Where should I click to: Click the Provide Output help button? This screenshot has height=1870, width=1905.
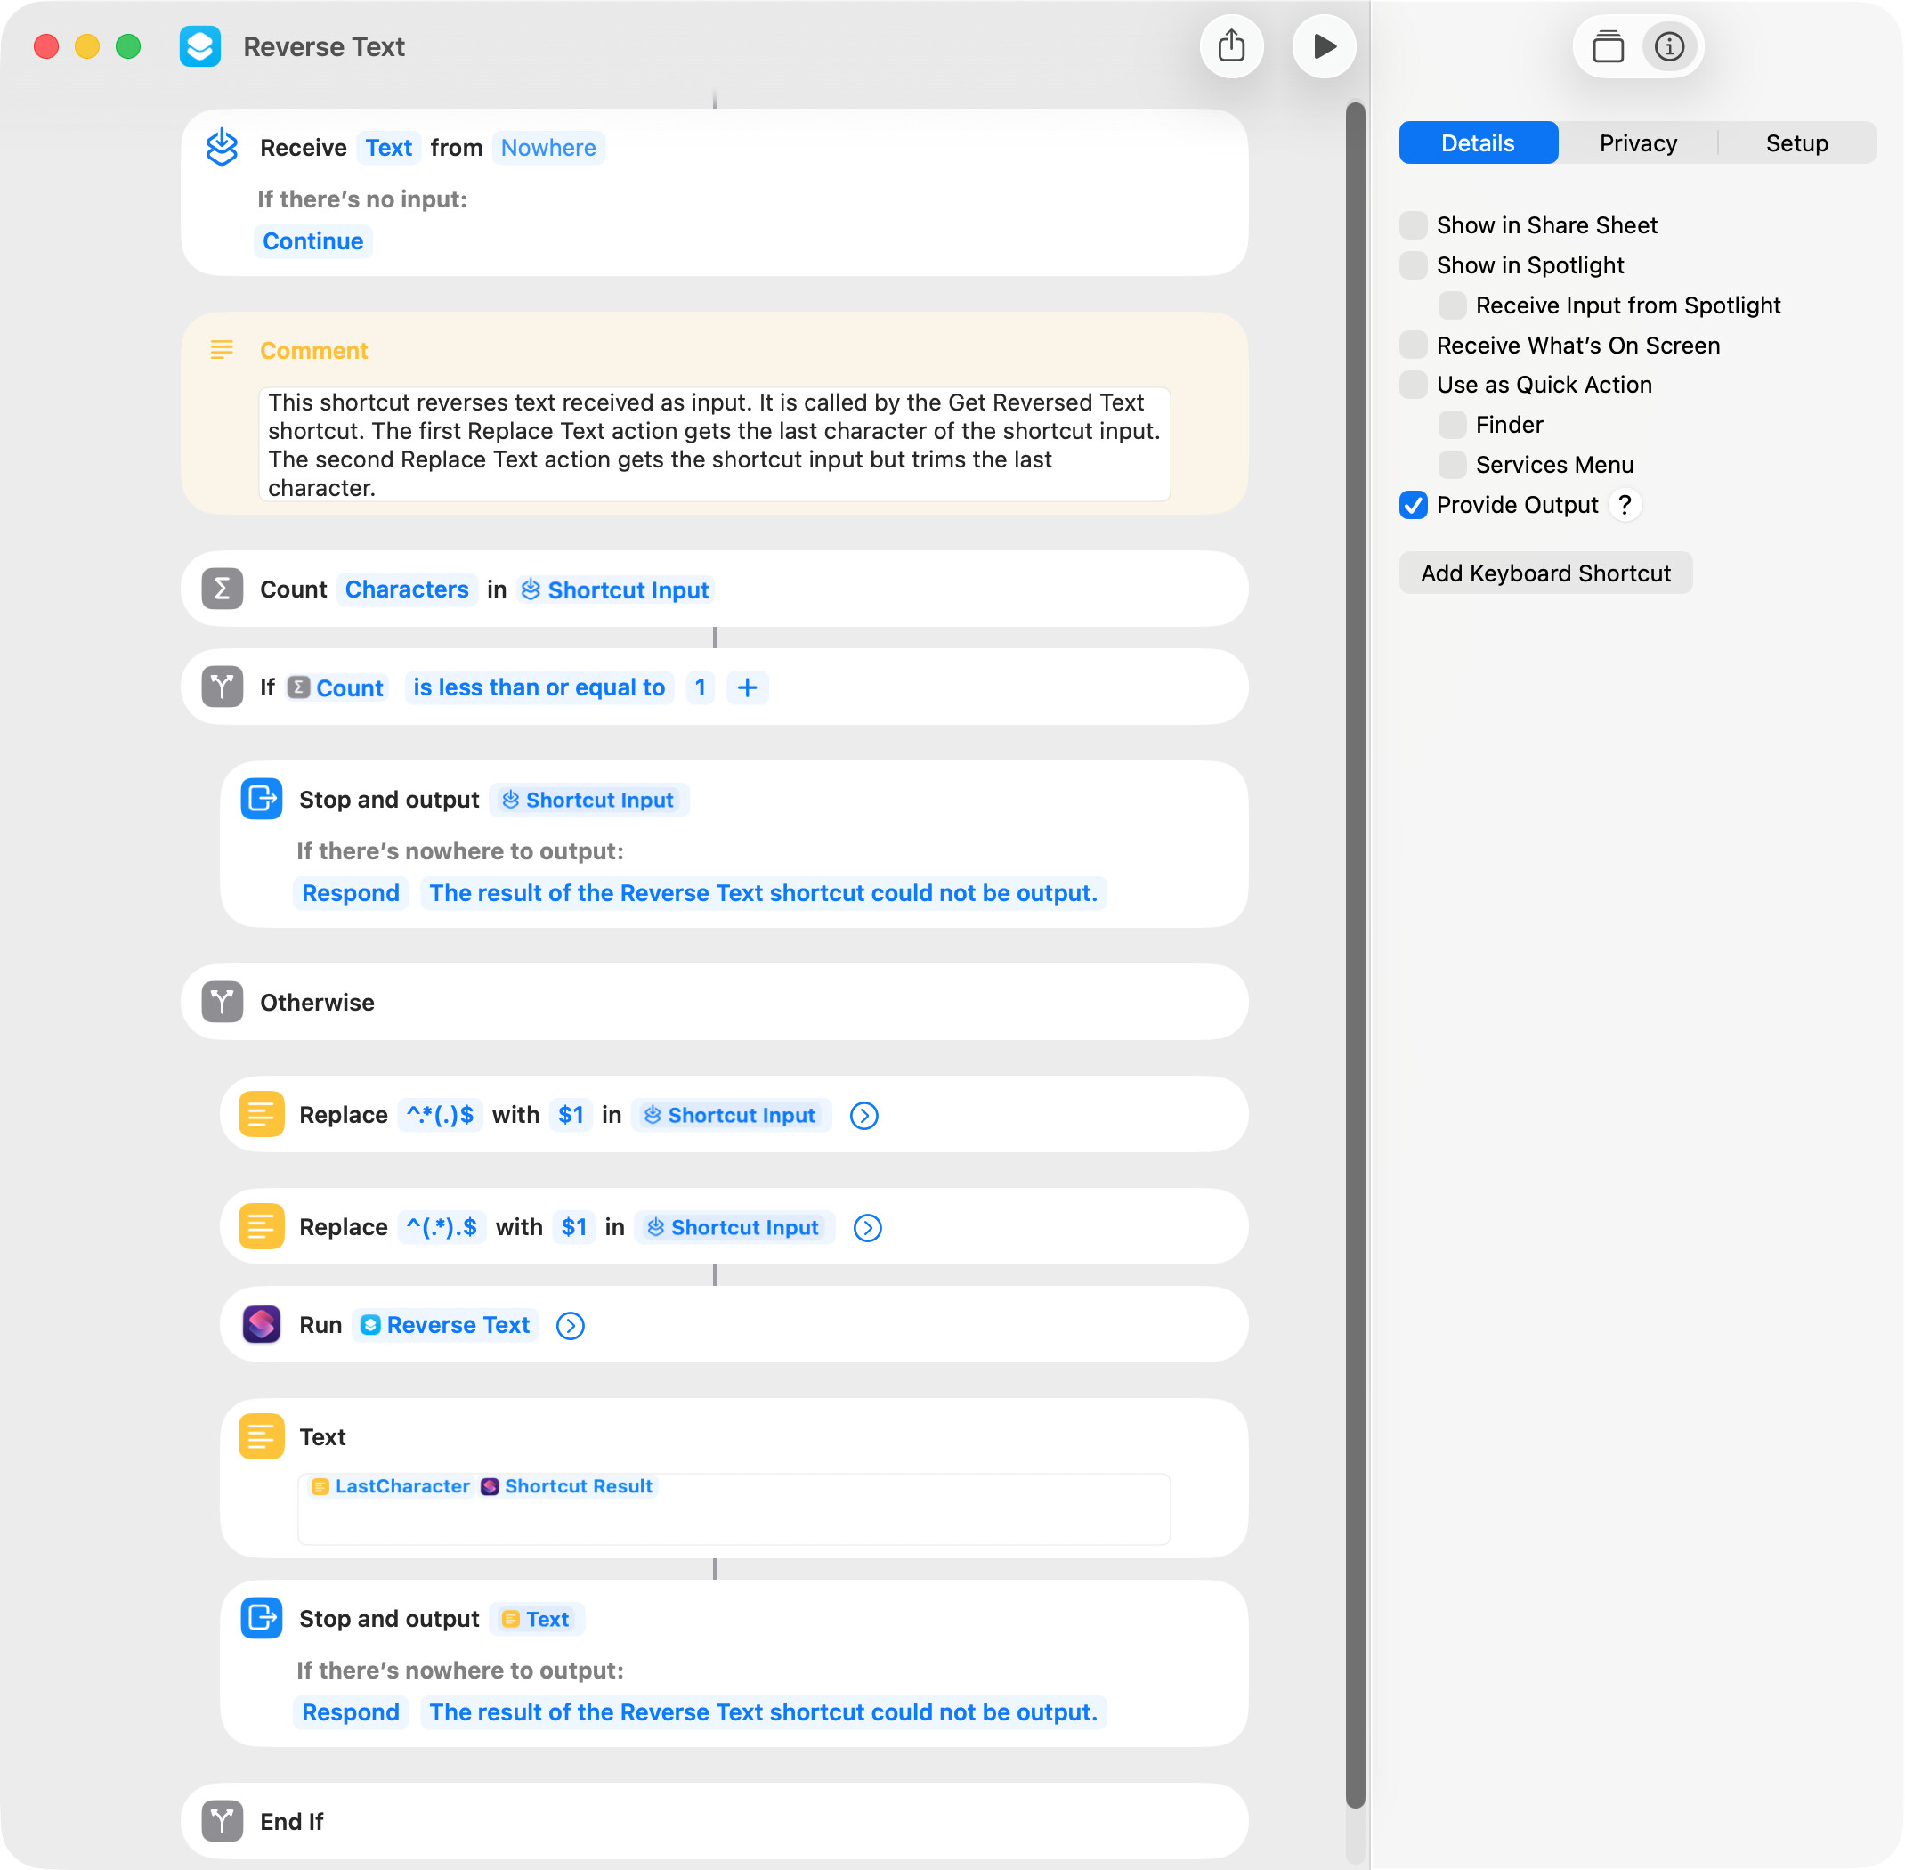point(1625,505)
